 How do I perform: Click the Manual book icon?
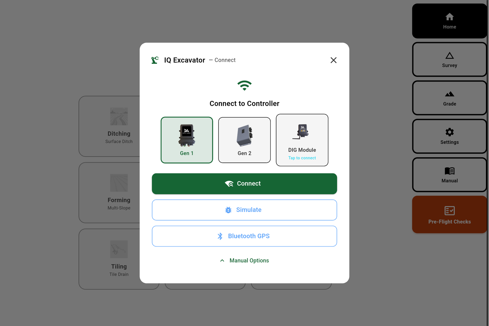(x=450, y=171)
